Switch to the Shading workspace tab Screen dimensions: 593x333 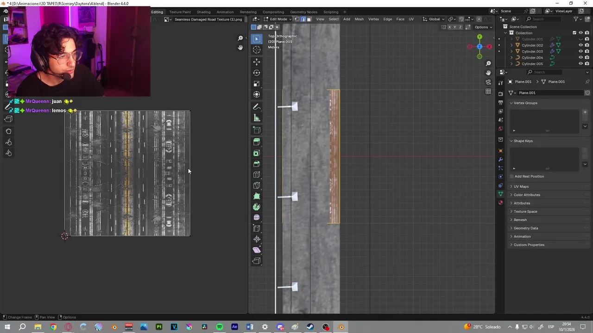tap(203, 12)
